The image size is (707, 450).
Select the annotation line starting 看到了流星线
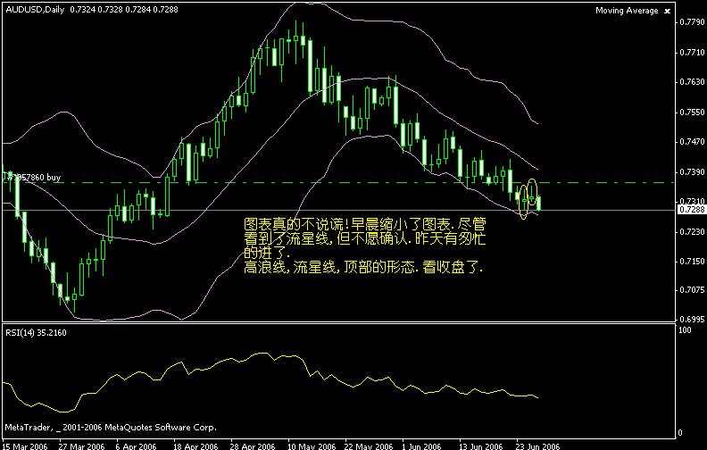point(365,238)
